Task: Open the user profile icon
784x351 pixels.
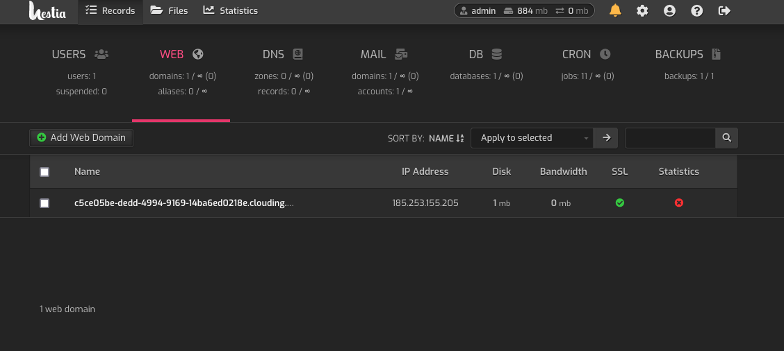Action: [x=669, y=10]
